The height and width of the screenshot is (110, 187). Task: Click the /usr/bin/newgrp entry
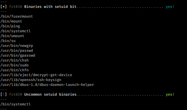(x=17, y=46)
